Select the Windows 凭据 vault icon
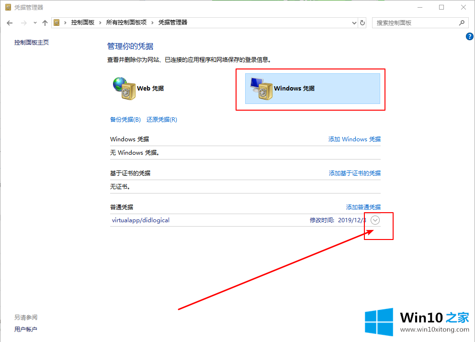Screen dimensions: 475x342 [261, 89]
